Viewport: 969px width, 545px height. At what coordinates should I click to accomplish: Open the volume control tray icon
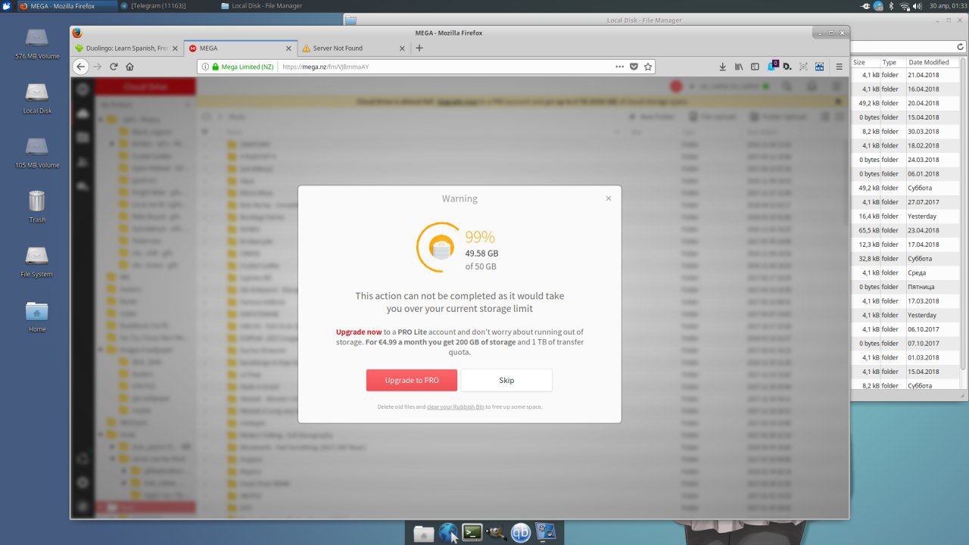click(x=917, y=5)
